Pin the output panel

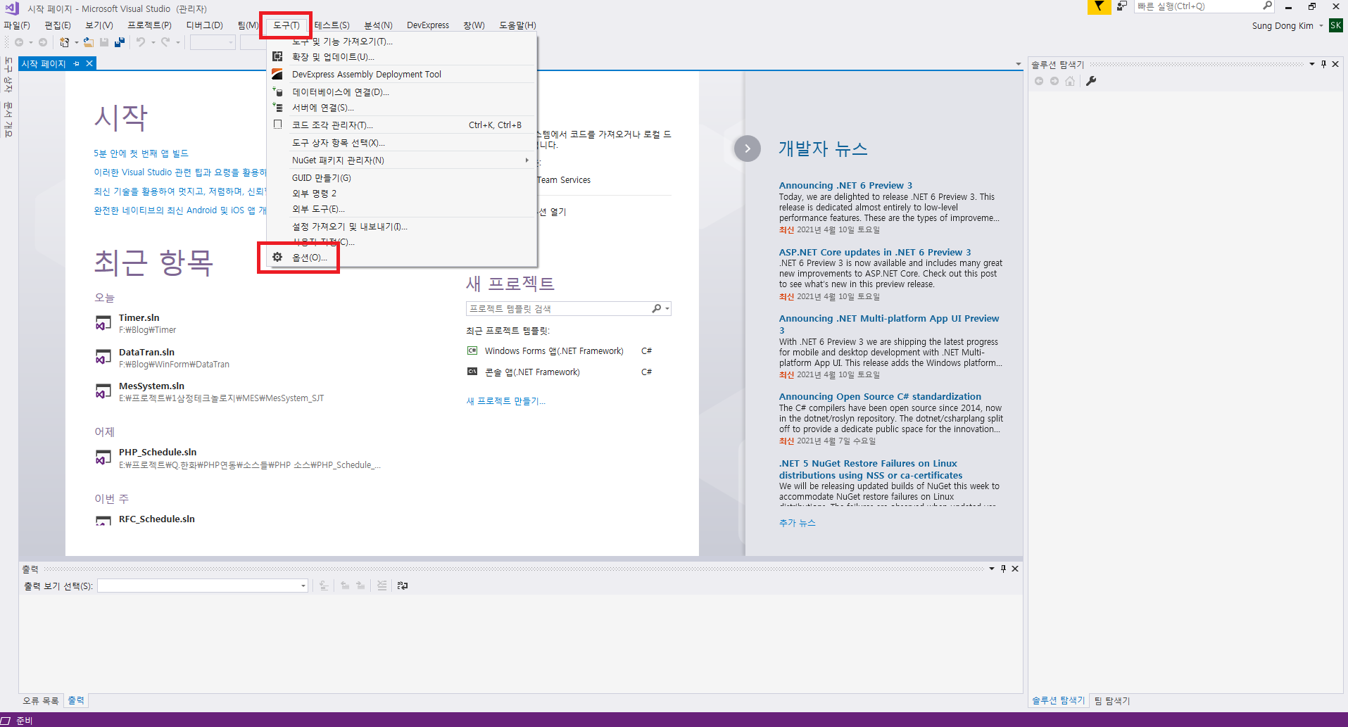(1003, 569)
